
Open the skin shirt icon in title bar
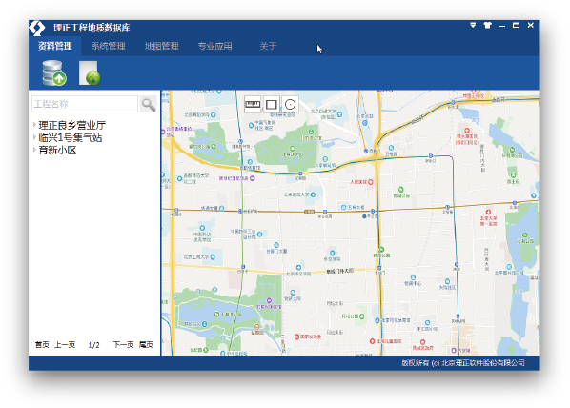pos(487,25)
